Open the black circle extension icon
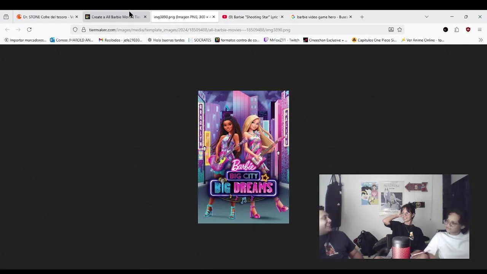487x274 pixels. coord(446,30)
